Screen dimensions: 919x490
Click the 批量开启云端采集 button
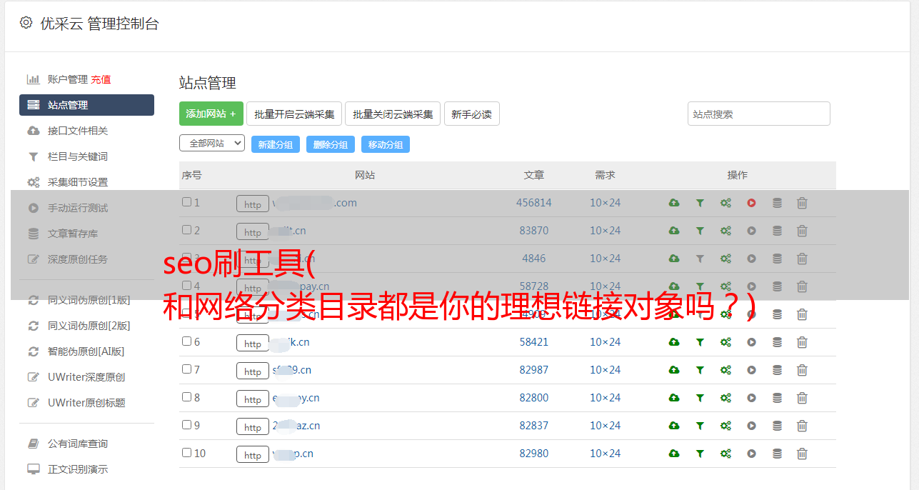(294, 114)
